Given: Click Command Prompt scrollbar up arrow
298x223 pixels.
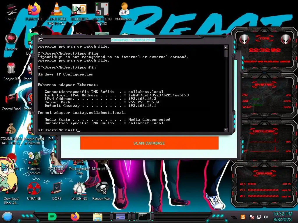Looking at the screenshot, I should coord(226,47).
